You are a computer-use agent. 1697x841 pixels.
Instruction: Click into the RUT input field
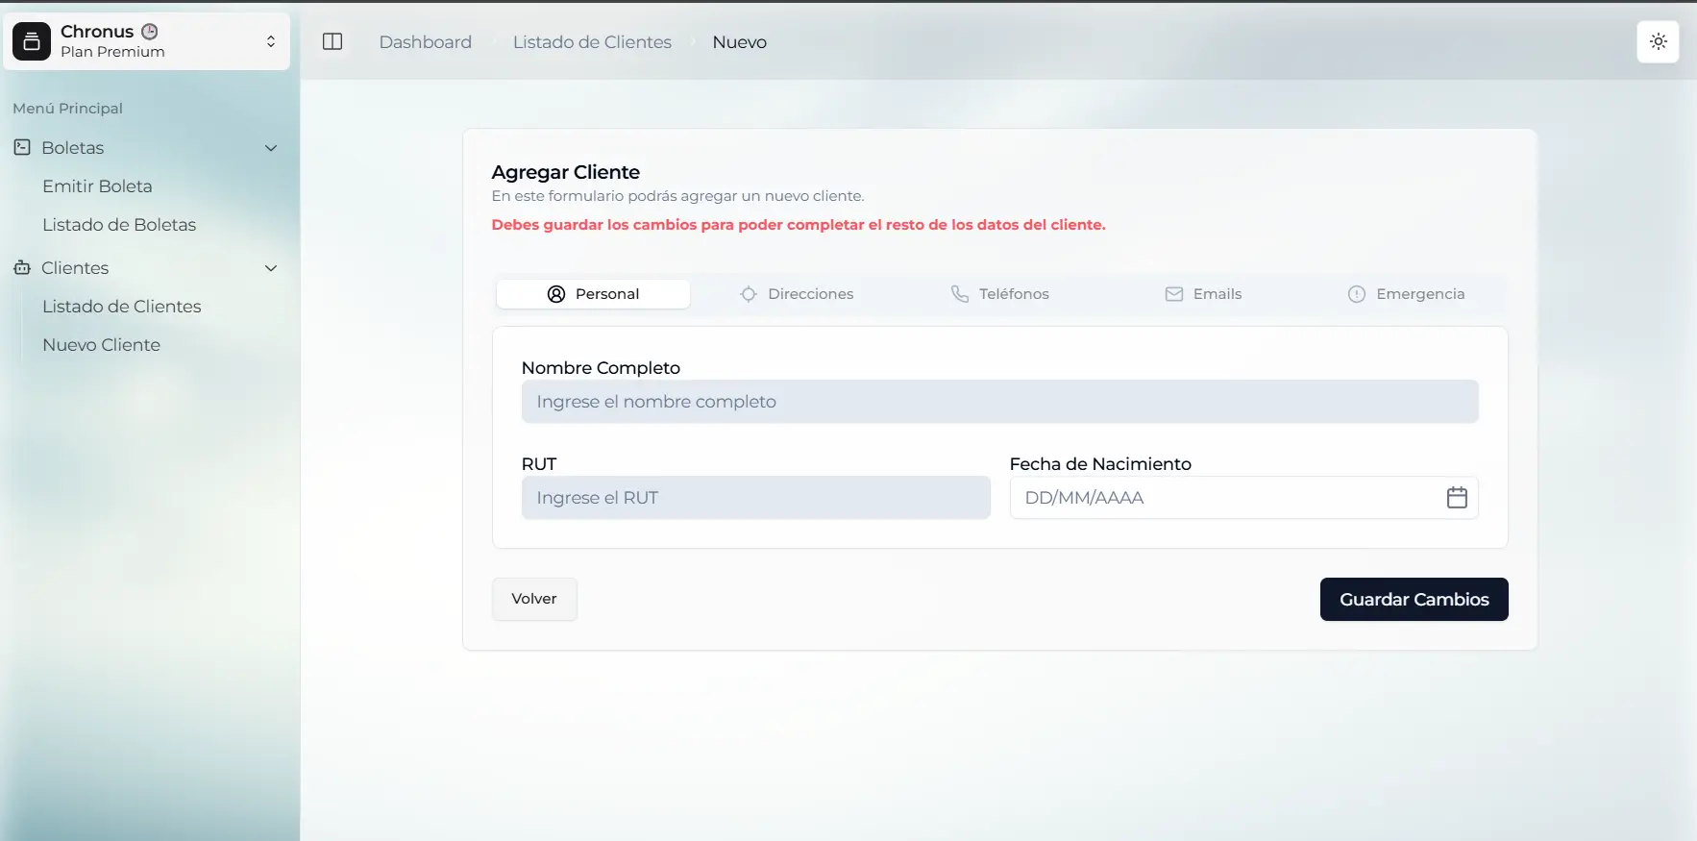(755, 498)
